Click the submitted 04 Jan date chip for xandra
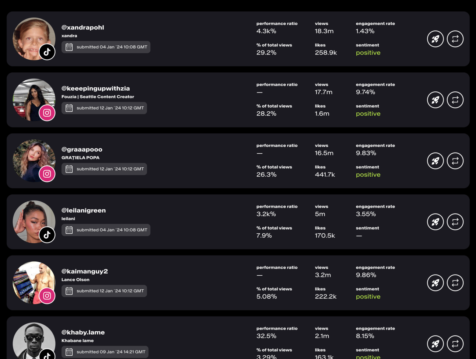Image resolution: width=476 pixels, height=359 pixels. tap(106, 47)
